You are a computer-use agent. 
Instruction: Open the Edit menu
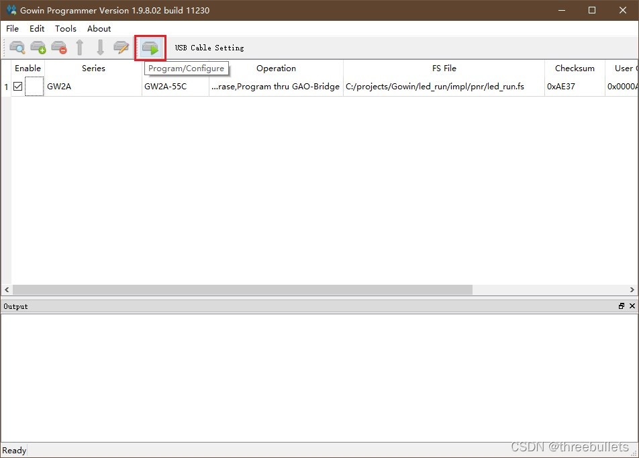pos(37,29)
